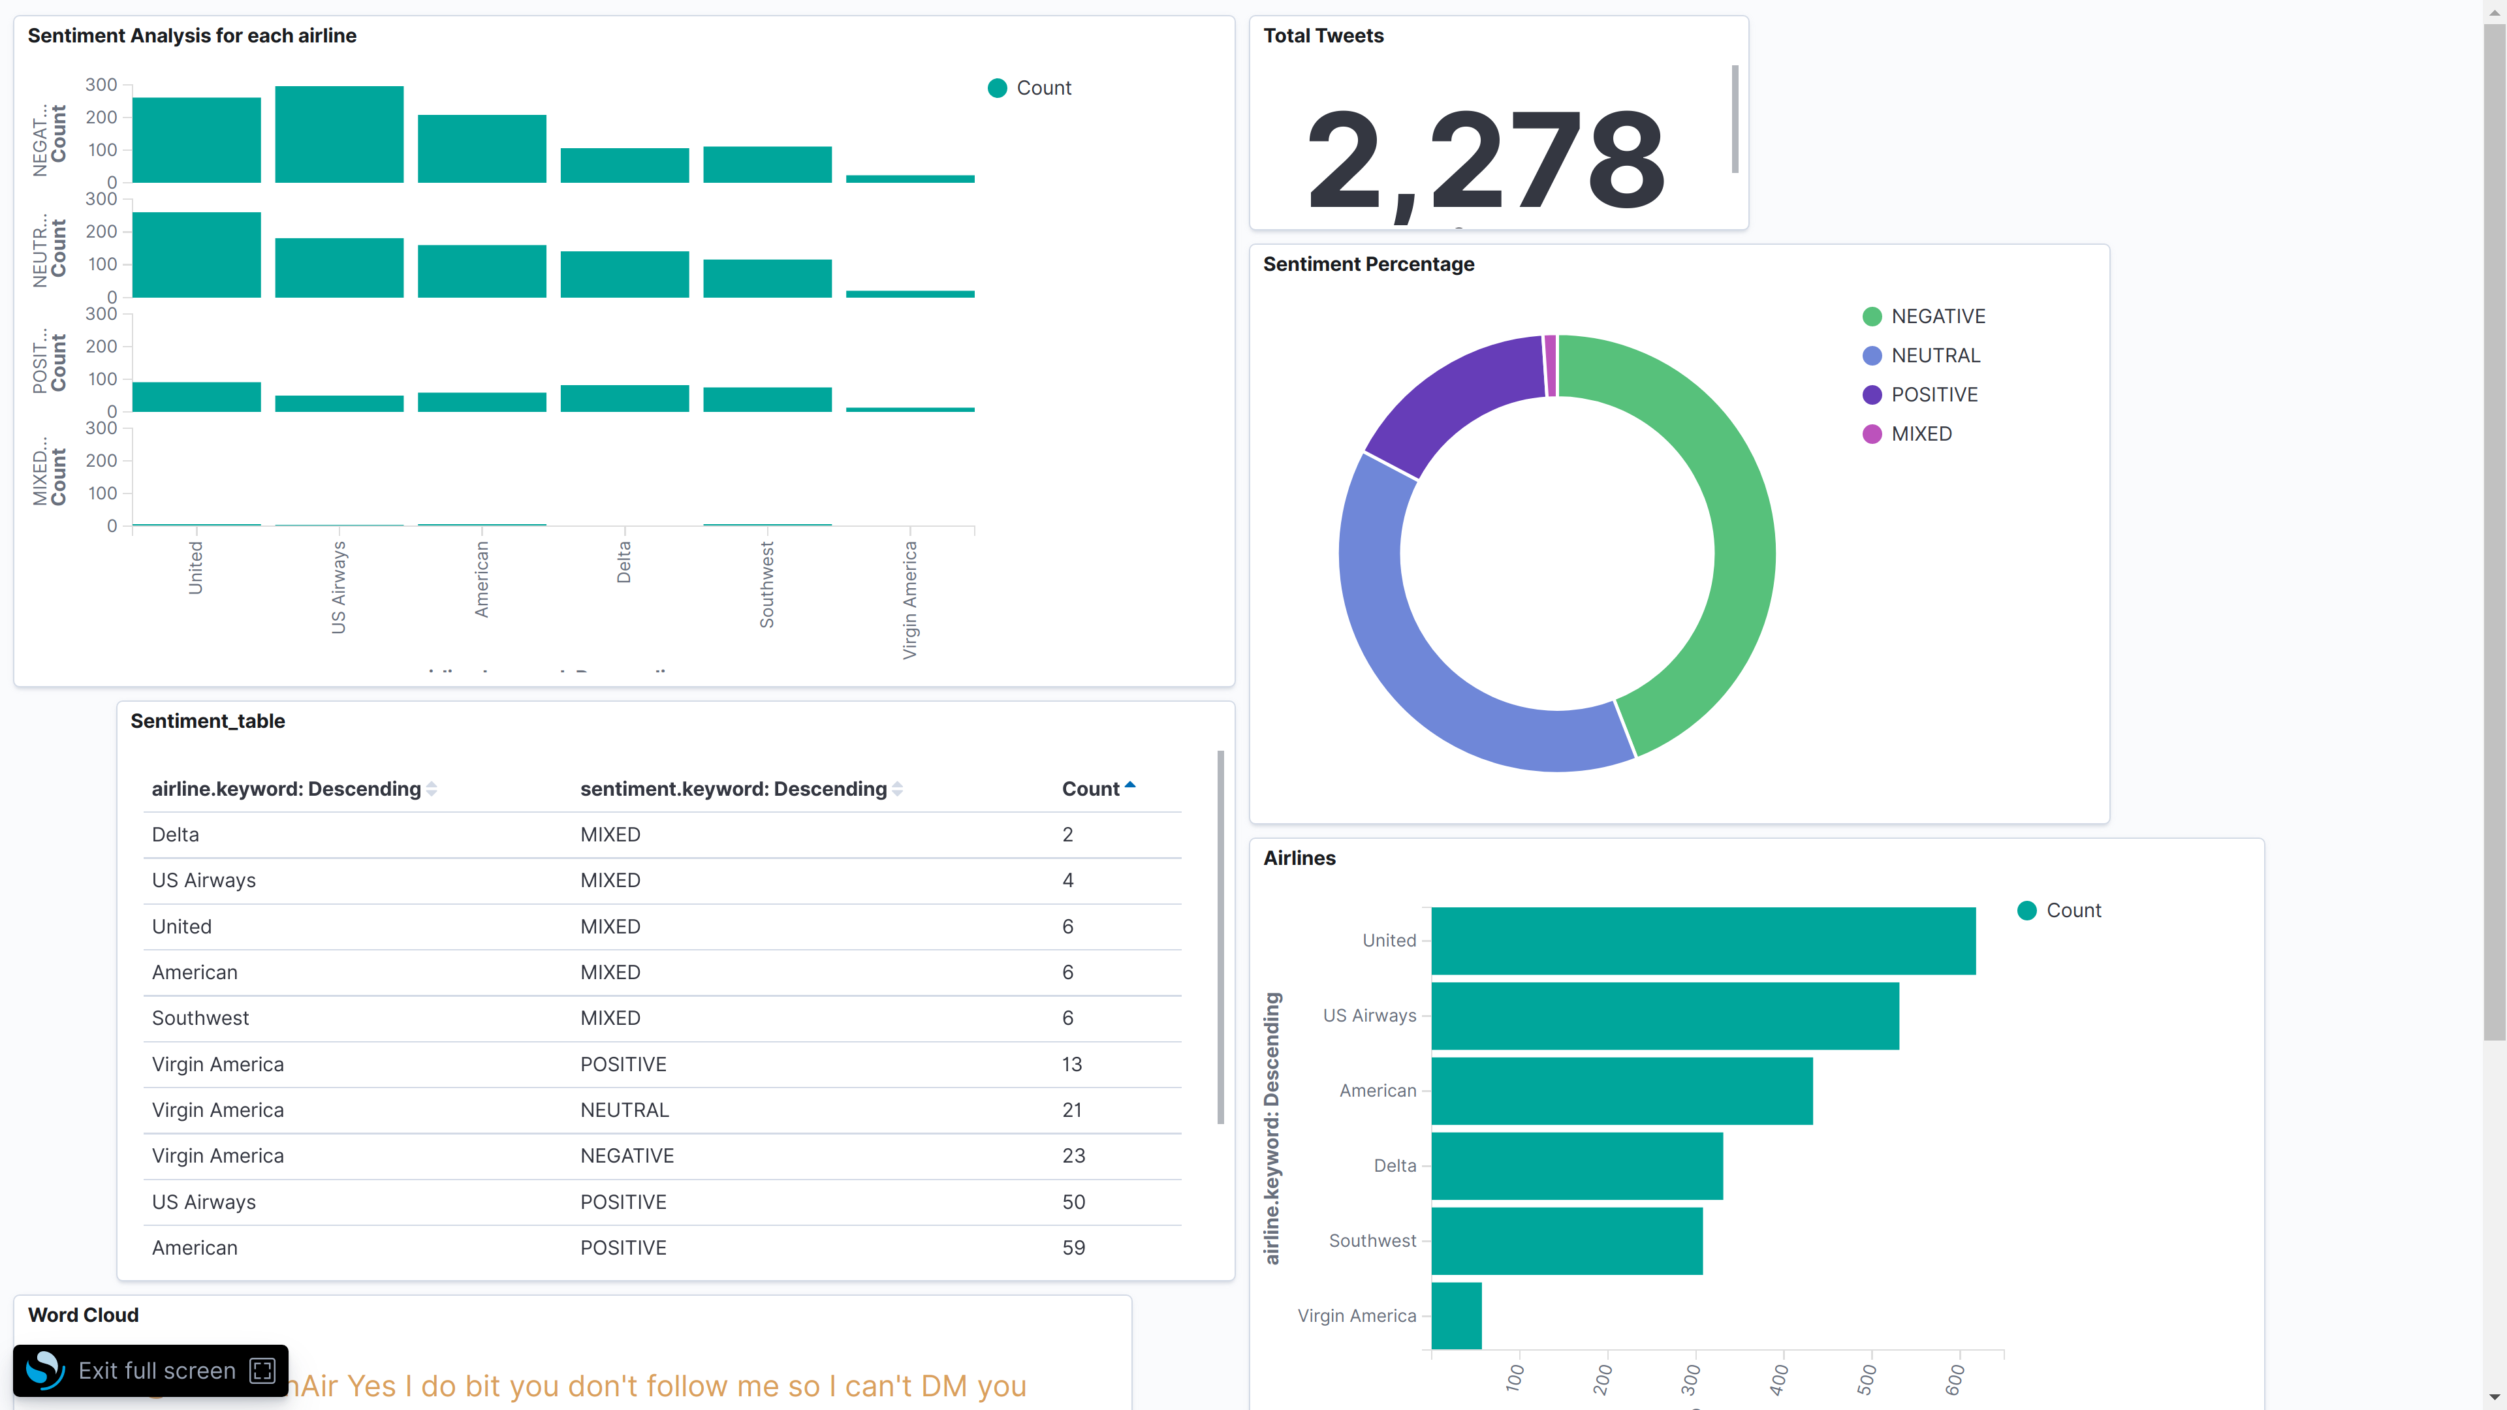Click the United bar in the Airlines chart
Screen dimensions: 2507x1410
pyautogui.click(x=1703, y=940)
